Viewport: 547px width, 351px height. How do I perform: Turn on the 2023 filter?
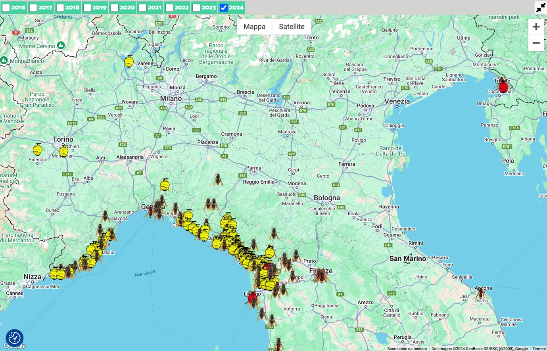pyautogui.click(x=196, y=8)
